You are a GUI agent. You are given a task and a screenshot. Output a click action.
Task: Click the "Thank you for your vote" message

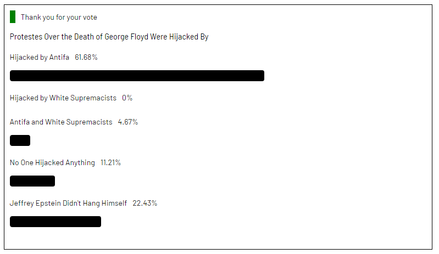(x=59, y=17)
